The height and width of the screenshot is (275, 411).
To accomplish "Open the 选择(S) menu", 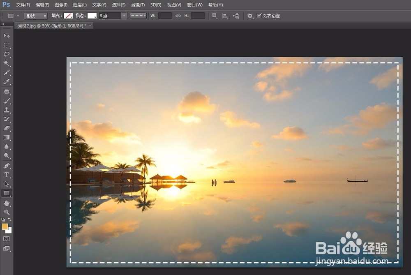I will (x=118, y=5).
